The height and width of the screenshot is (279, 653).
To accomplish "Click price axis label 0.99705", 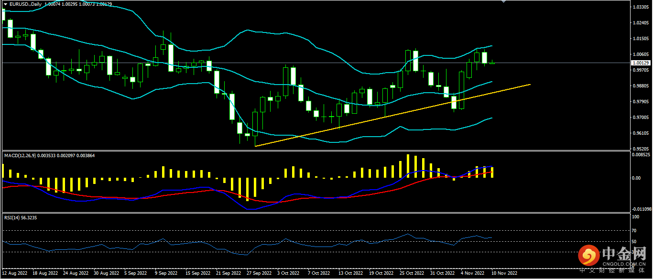I will click(640, 70).
